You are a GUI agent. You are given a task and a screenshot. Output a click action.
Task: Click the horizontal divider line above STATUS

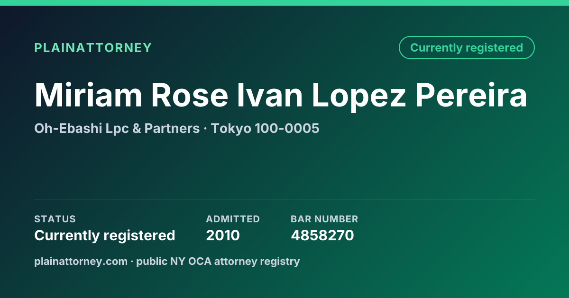[284, 200]
